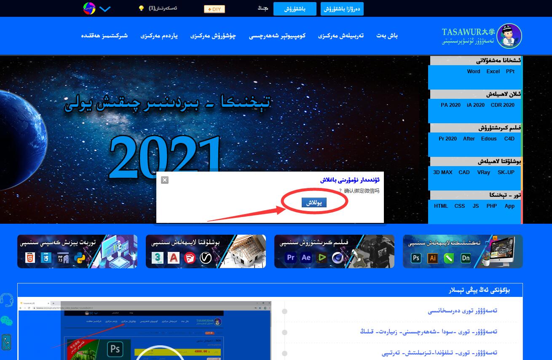The width and height of the screenshot is (552, 360).
Task: Click the blue confirm button in dialog
Action: coord(314,203)
